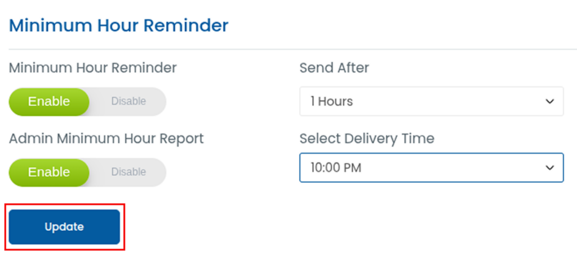Click the Admin Minimum Hour Report label
Screen dimensions: 577x268
[106, 138]
